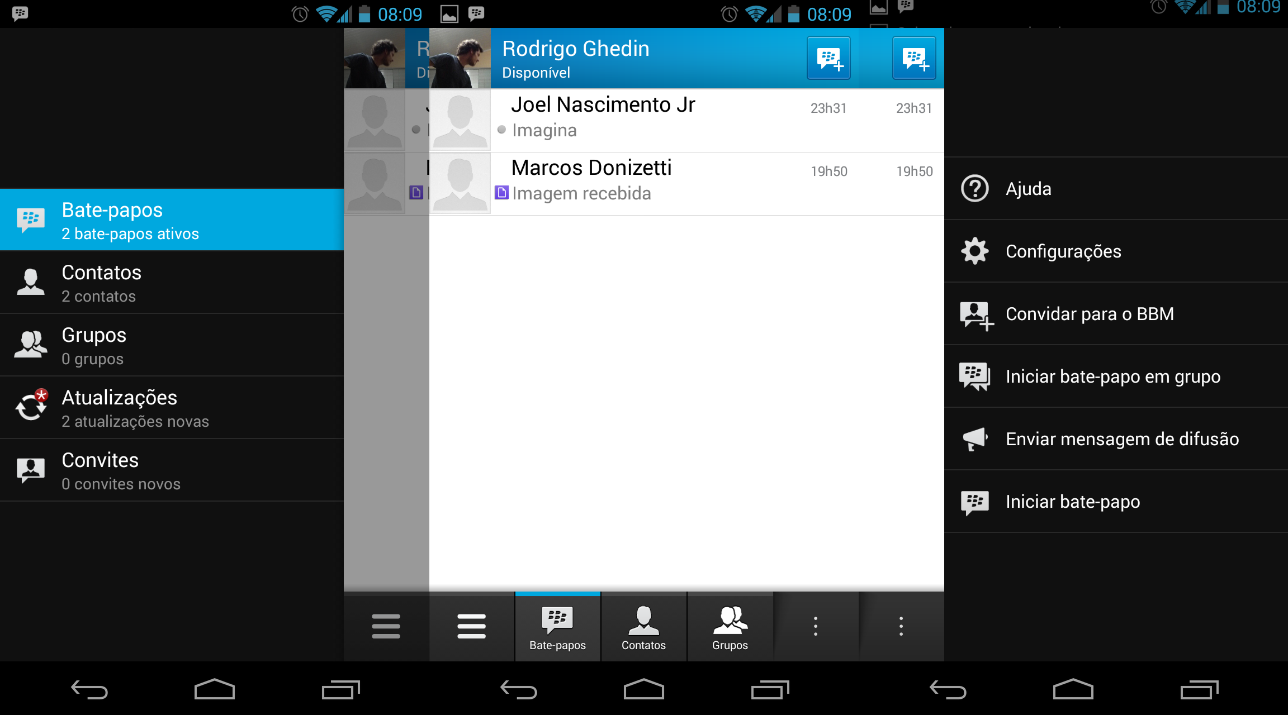This screenshot has height=715, width=1288.
Task: Tap Rodrigo Ghedin profile photo
Action: click(x=460, y=58)
